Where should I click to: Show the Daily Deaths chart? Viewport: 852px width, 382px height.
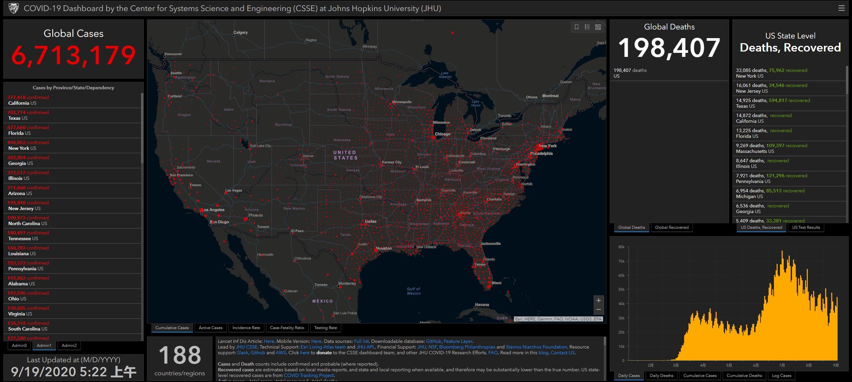[661, 376]
